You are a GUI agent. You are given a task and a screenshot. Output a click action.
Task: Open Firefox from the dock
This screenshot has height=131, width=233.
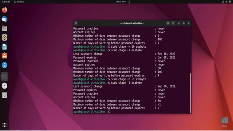point(4,10)
